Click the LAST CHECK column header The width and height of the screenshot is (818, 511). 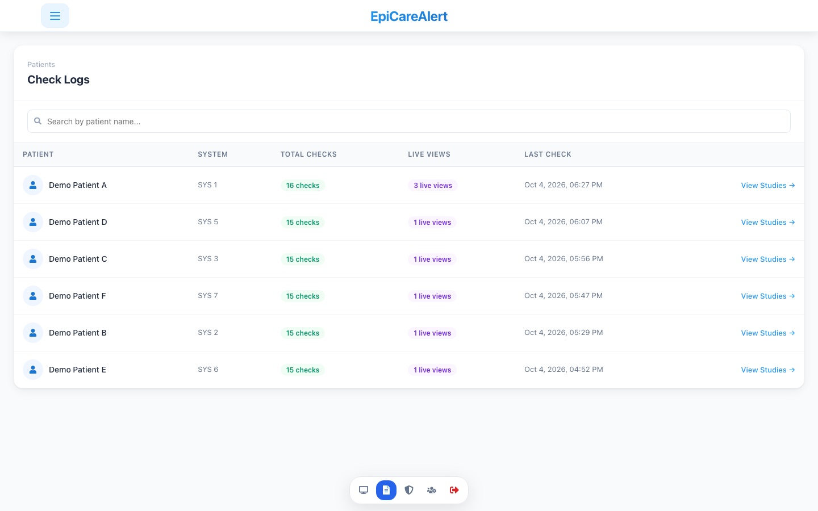548,154
